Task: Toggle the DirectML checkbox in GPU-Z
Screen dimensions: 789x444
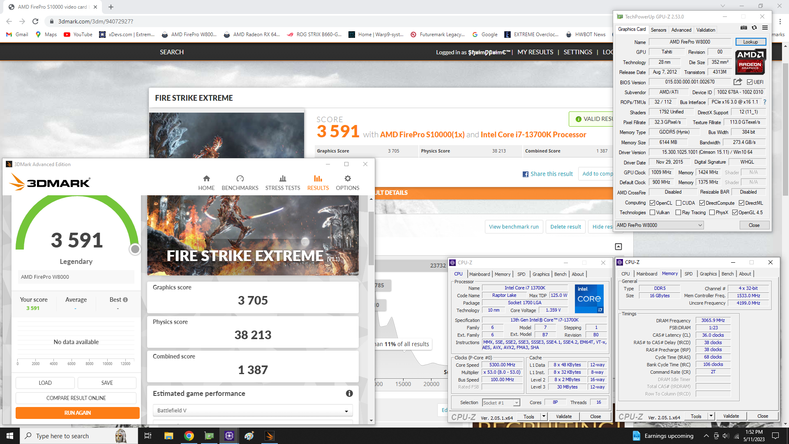Action: [742, 203]
